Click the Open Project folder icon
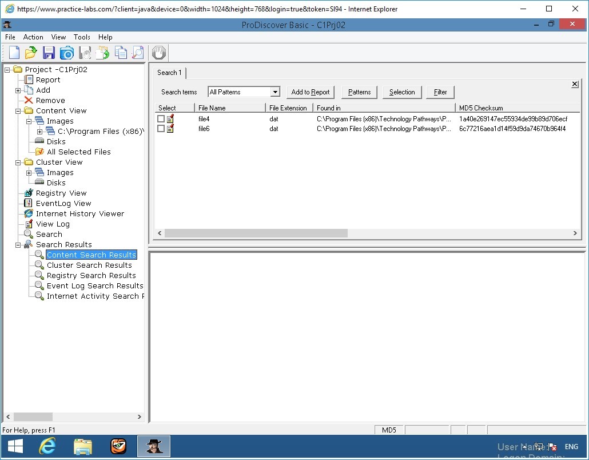The height and width of the screenshot is (460, 589). point(31,53)
